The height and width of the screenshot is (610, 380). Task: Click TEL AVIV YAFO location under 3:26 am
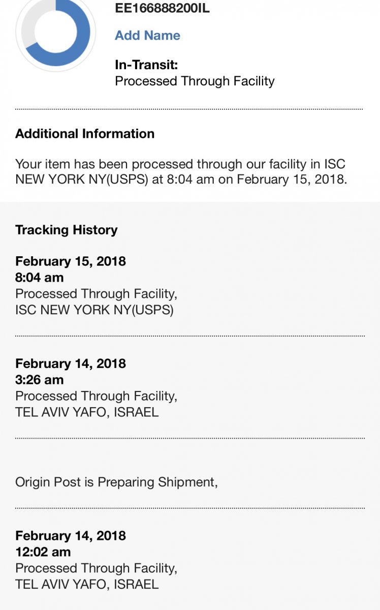click(x=87, y=412)
